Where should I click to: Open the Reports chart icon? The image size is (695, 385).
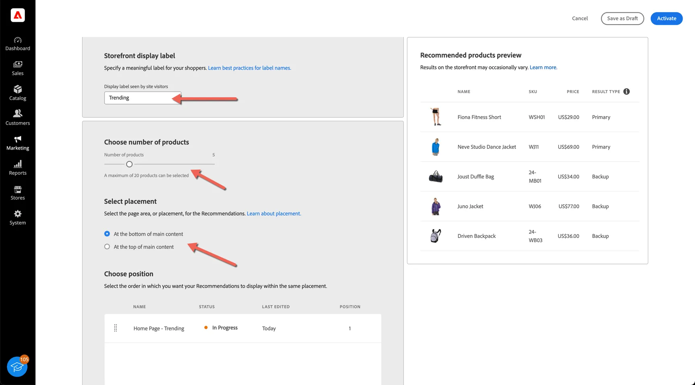(18, 164)
